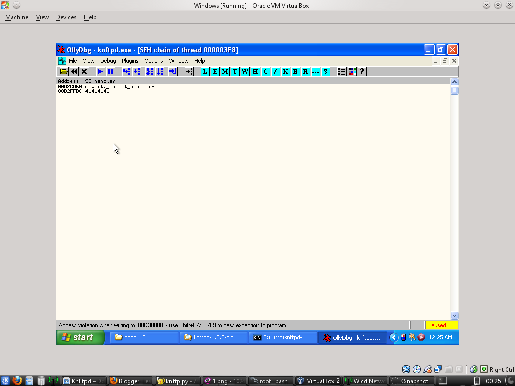
Task: Click the SE handler column header
Action: [x=131, y=81]
